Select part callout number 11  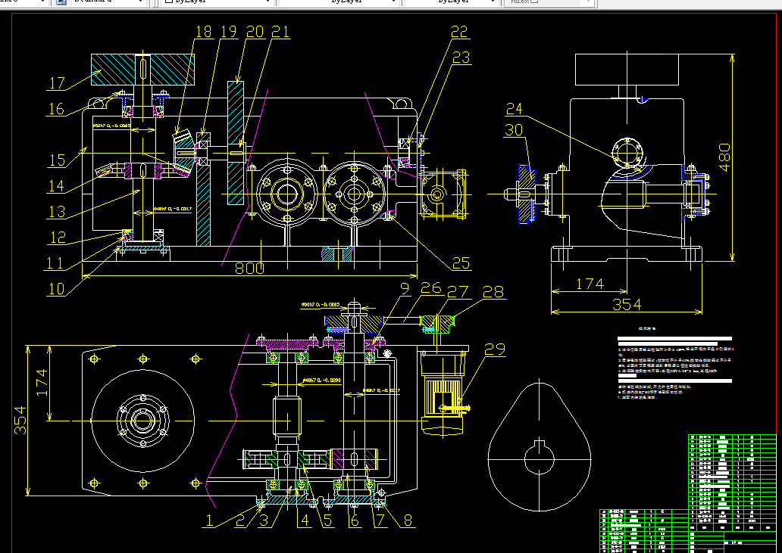(x=55, y=263)
